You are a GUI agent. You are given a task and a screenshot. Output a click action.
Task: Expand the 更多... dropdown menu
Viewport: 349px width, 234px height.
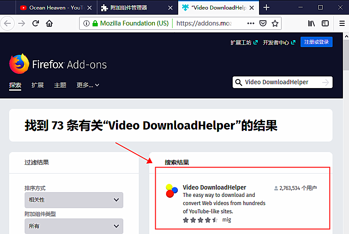(88, 85)
